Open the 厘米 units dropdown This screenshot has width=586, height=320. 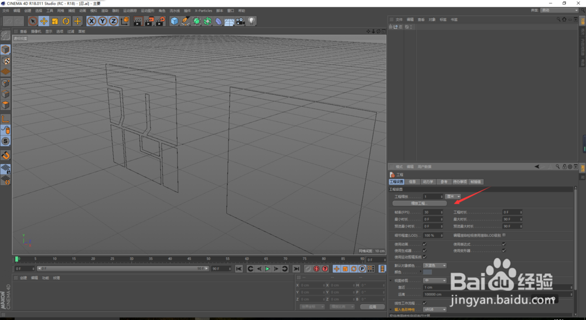453,196
